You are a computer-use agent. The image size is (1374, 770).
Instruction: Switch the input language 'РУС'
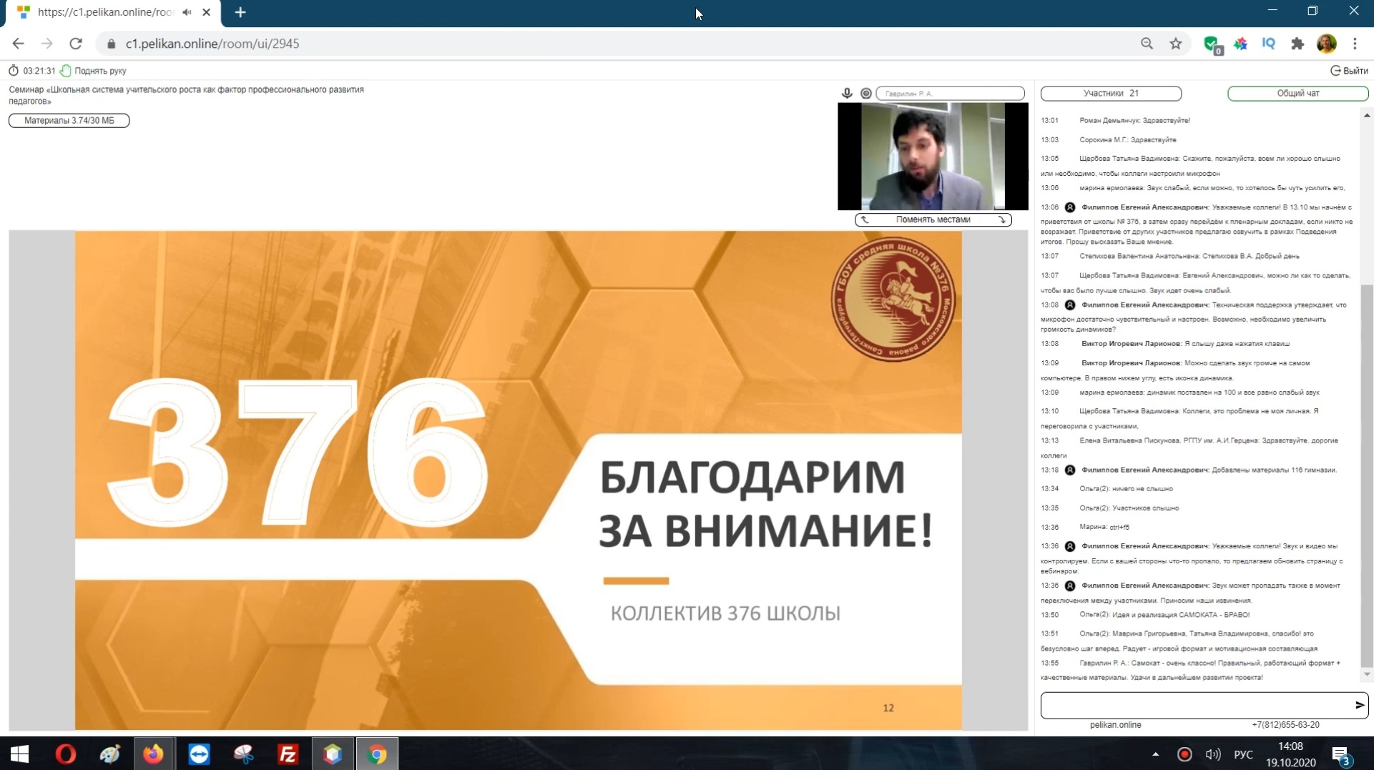point(1243,754)
